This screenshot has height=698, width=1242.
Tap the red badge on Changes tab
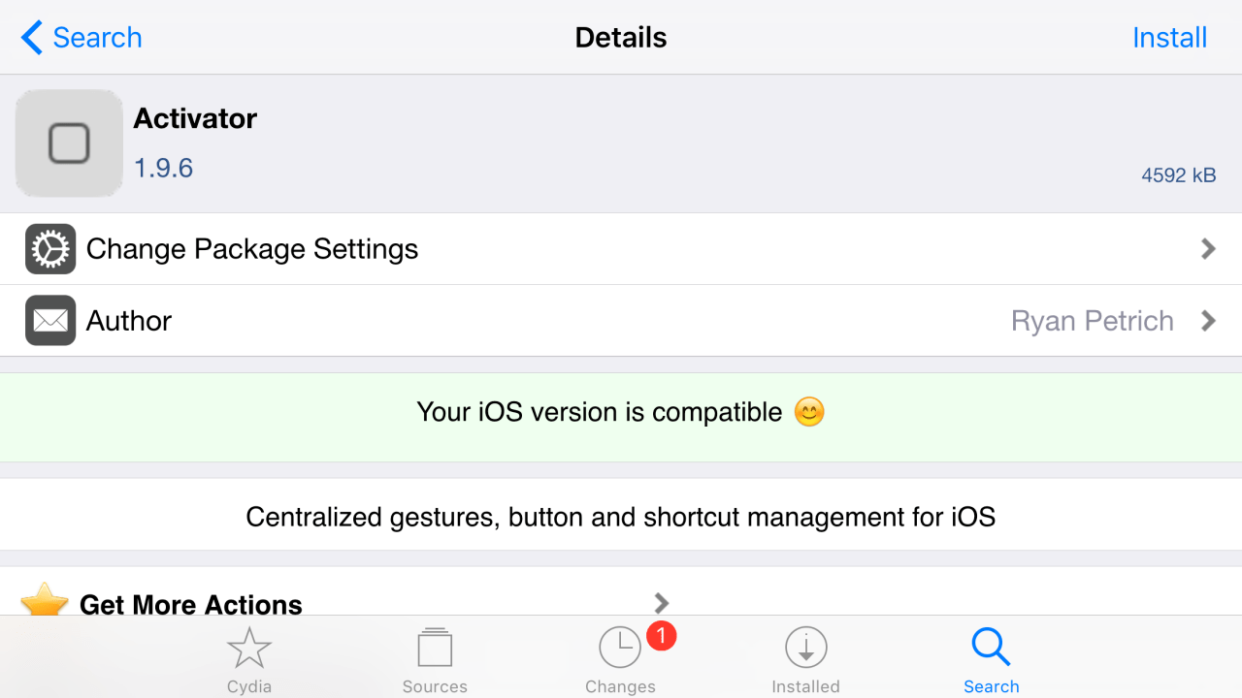[662, 635]
